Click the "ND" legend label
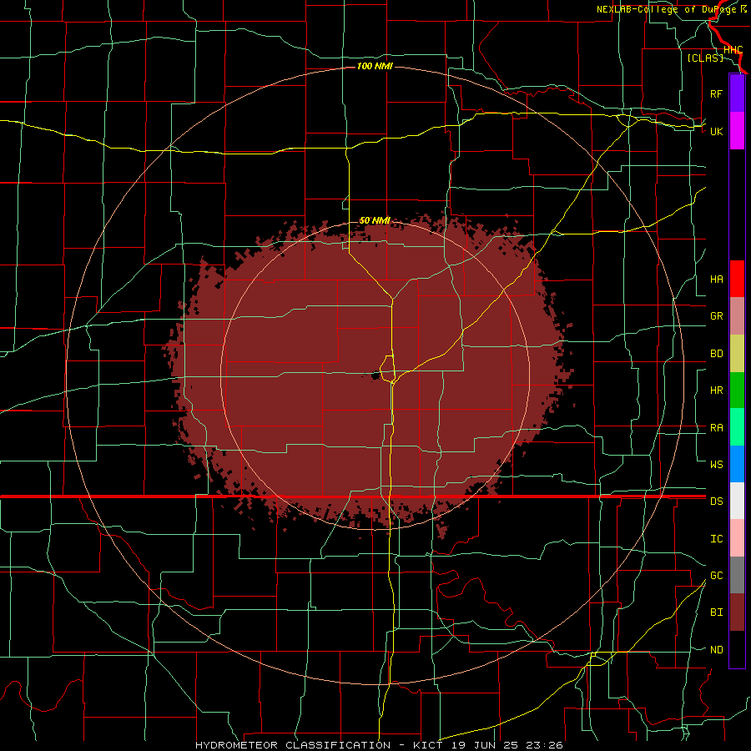 [x=716, y=650]
